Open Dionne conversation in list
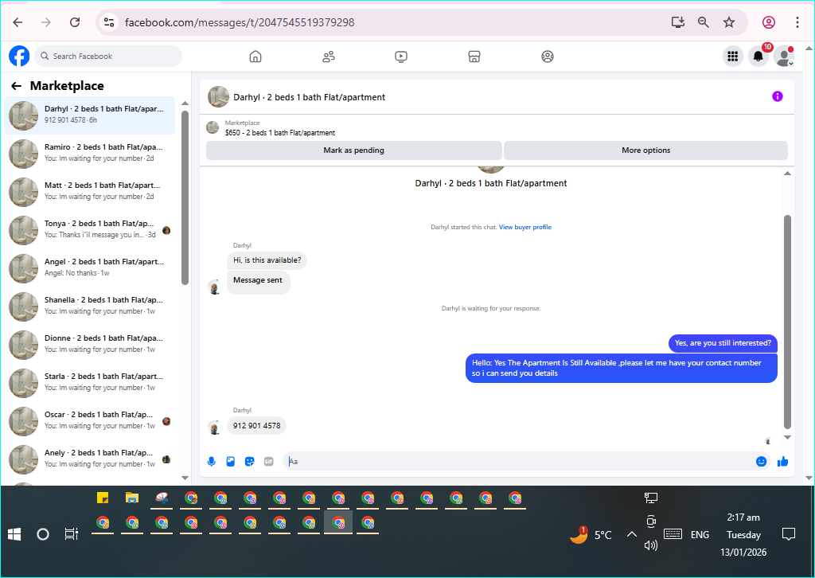Screen dimensions: 815x578 89,344
